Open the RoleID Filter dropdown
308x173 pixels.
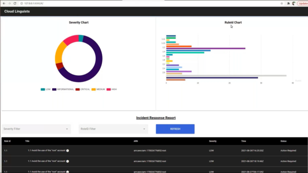(113, 129)
